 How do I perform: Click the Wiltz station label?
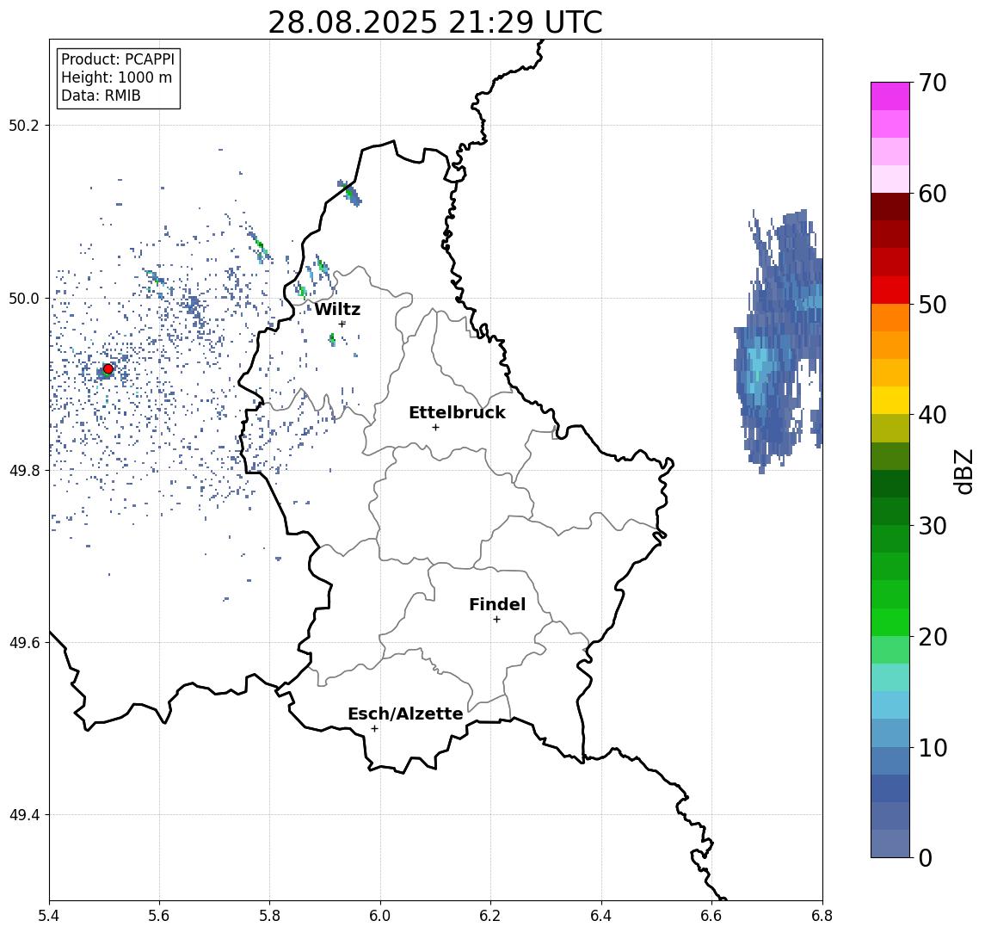click(x=337, y=309)
